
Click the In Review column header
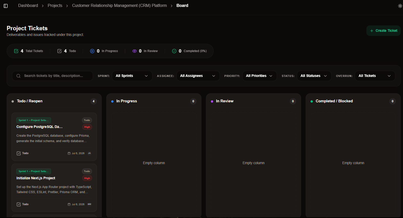pos(225,101)
